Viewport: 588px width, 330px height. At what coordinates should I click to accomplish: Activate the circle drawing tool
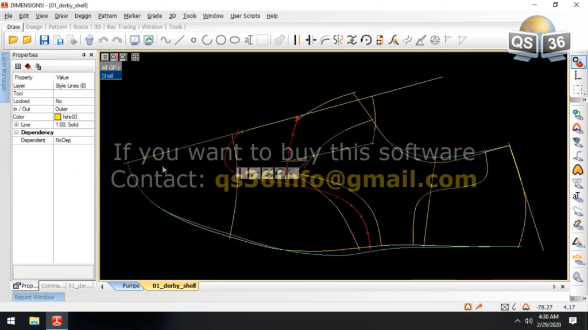tap(222, 40)
